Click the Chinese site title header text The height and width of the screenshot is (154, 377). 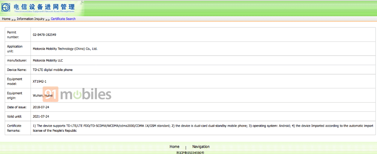click(44, 6)
